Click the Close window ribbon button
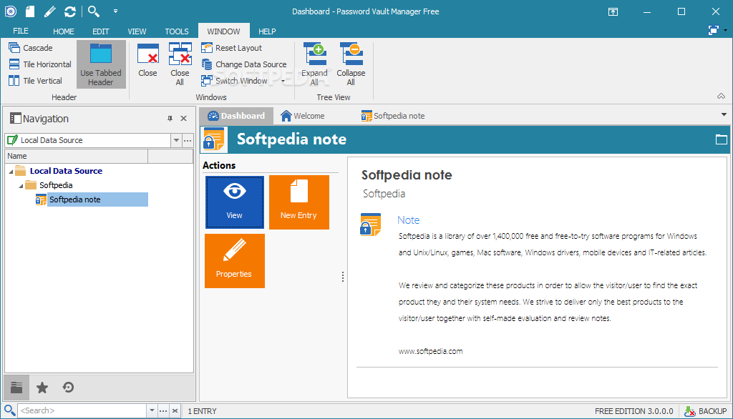 (147, 60)
